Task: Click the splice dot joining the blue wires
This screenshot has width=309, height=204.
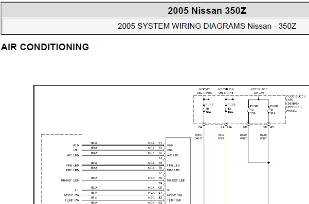Action: coord(268,162)
